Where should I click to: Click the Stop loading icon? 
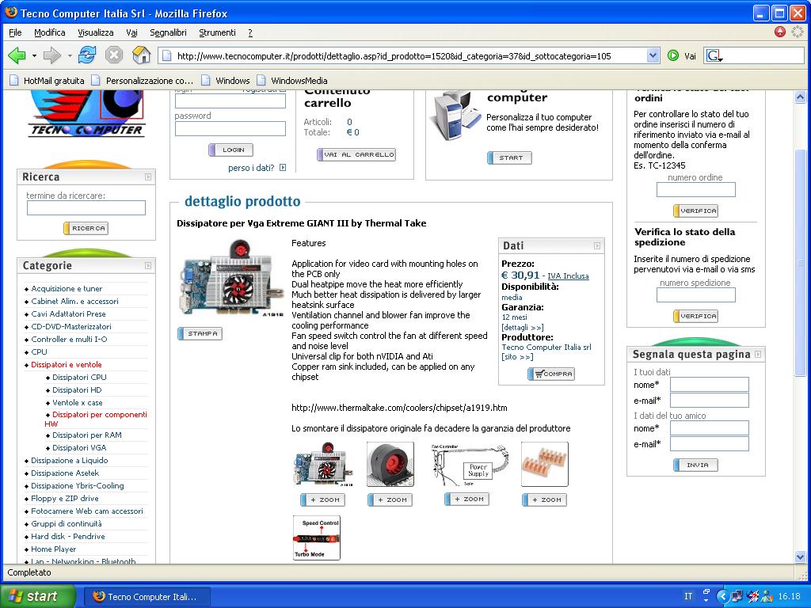click(114, 55)
